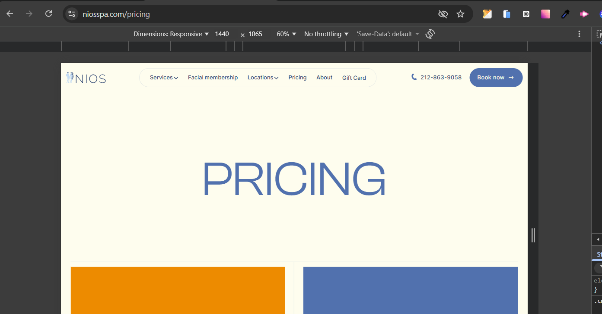Open the pink gradient square extension

point(545,14)
